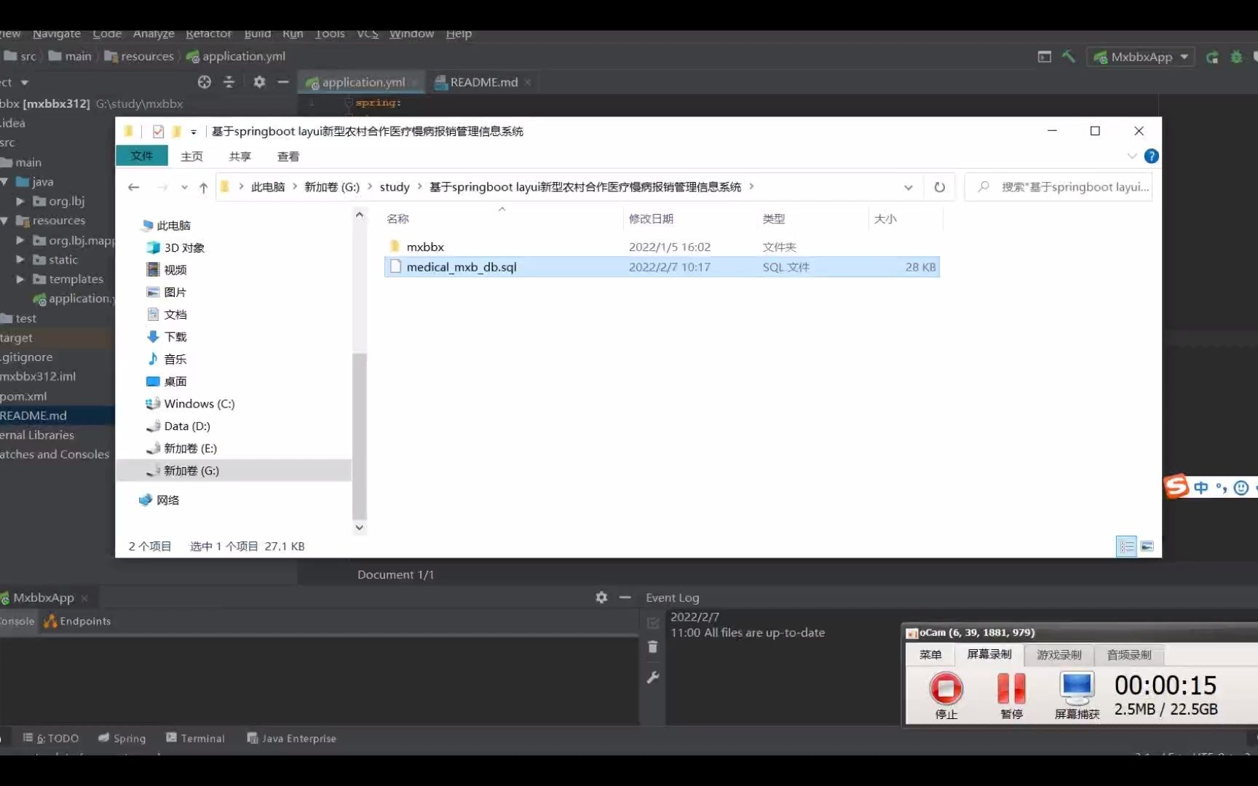Open the Spring tool window
The height and width of the screenshot is (786, 1258).
click(x=122, y=738)
